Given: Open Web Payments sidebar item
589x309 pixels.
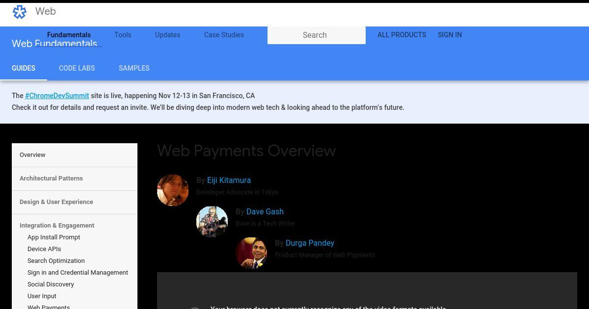Looking at the screenshot, I should pyautogui.click(x=49, y=307).
